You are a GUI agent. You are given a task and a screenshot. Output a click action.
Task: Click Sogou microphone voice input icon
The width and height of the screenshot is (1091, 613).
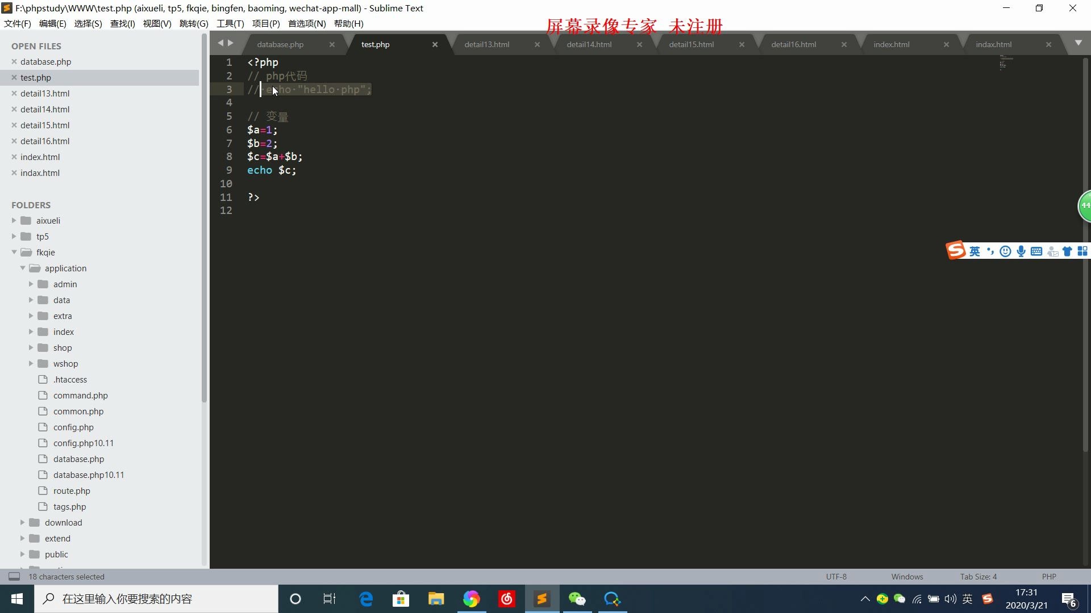pyautogui.click(x=1021, y=251)
